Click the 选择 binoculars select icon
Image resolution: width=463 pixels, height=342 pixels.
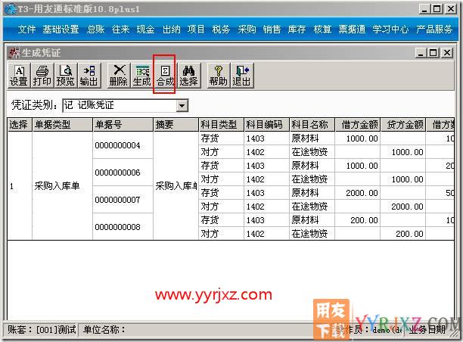tap(188, 76)
